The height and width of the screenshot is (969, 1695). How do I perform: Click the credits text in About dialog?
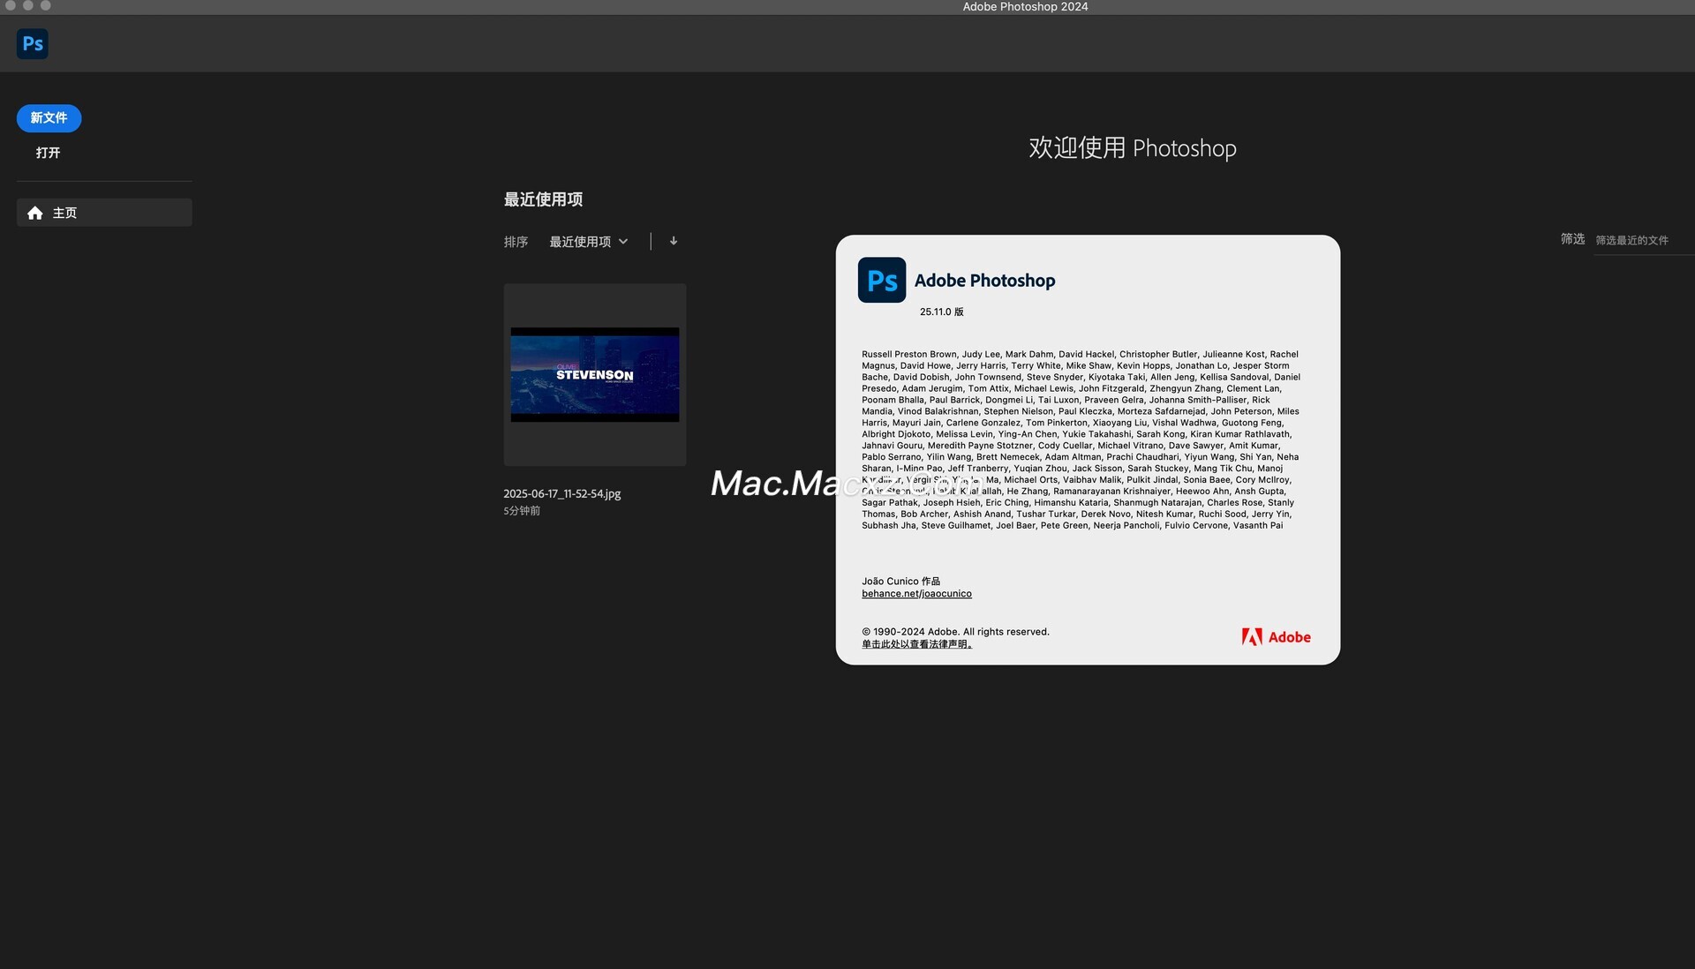point(1081,439)
